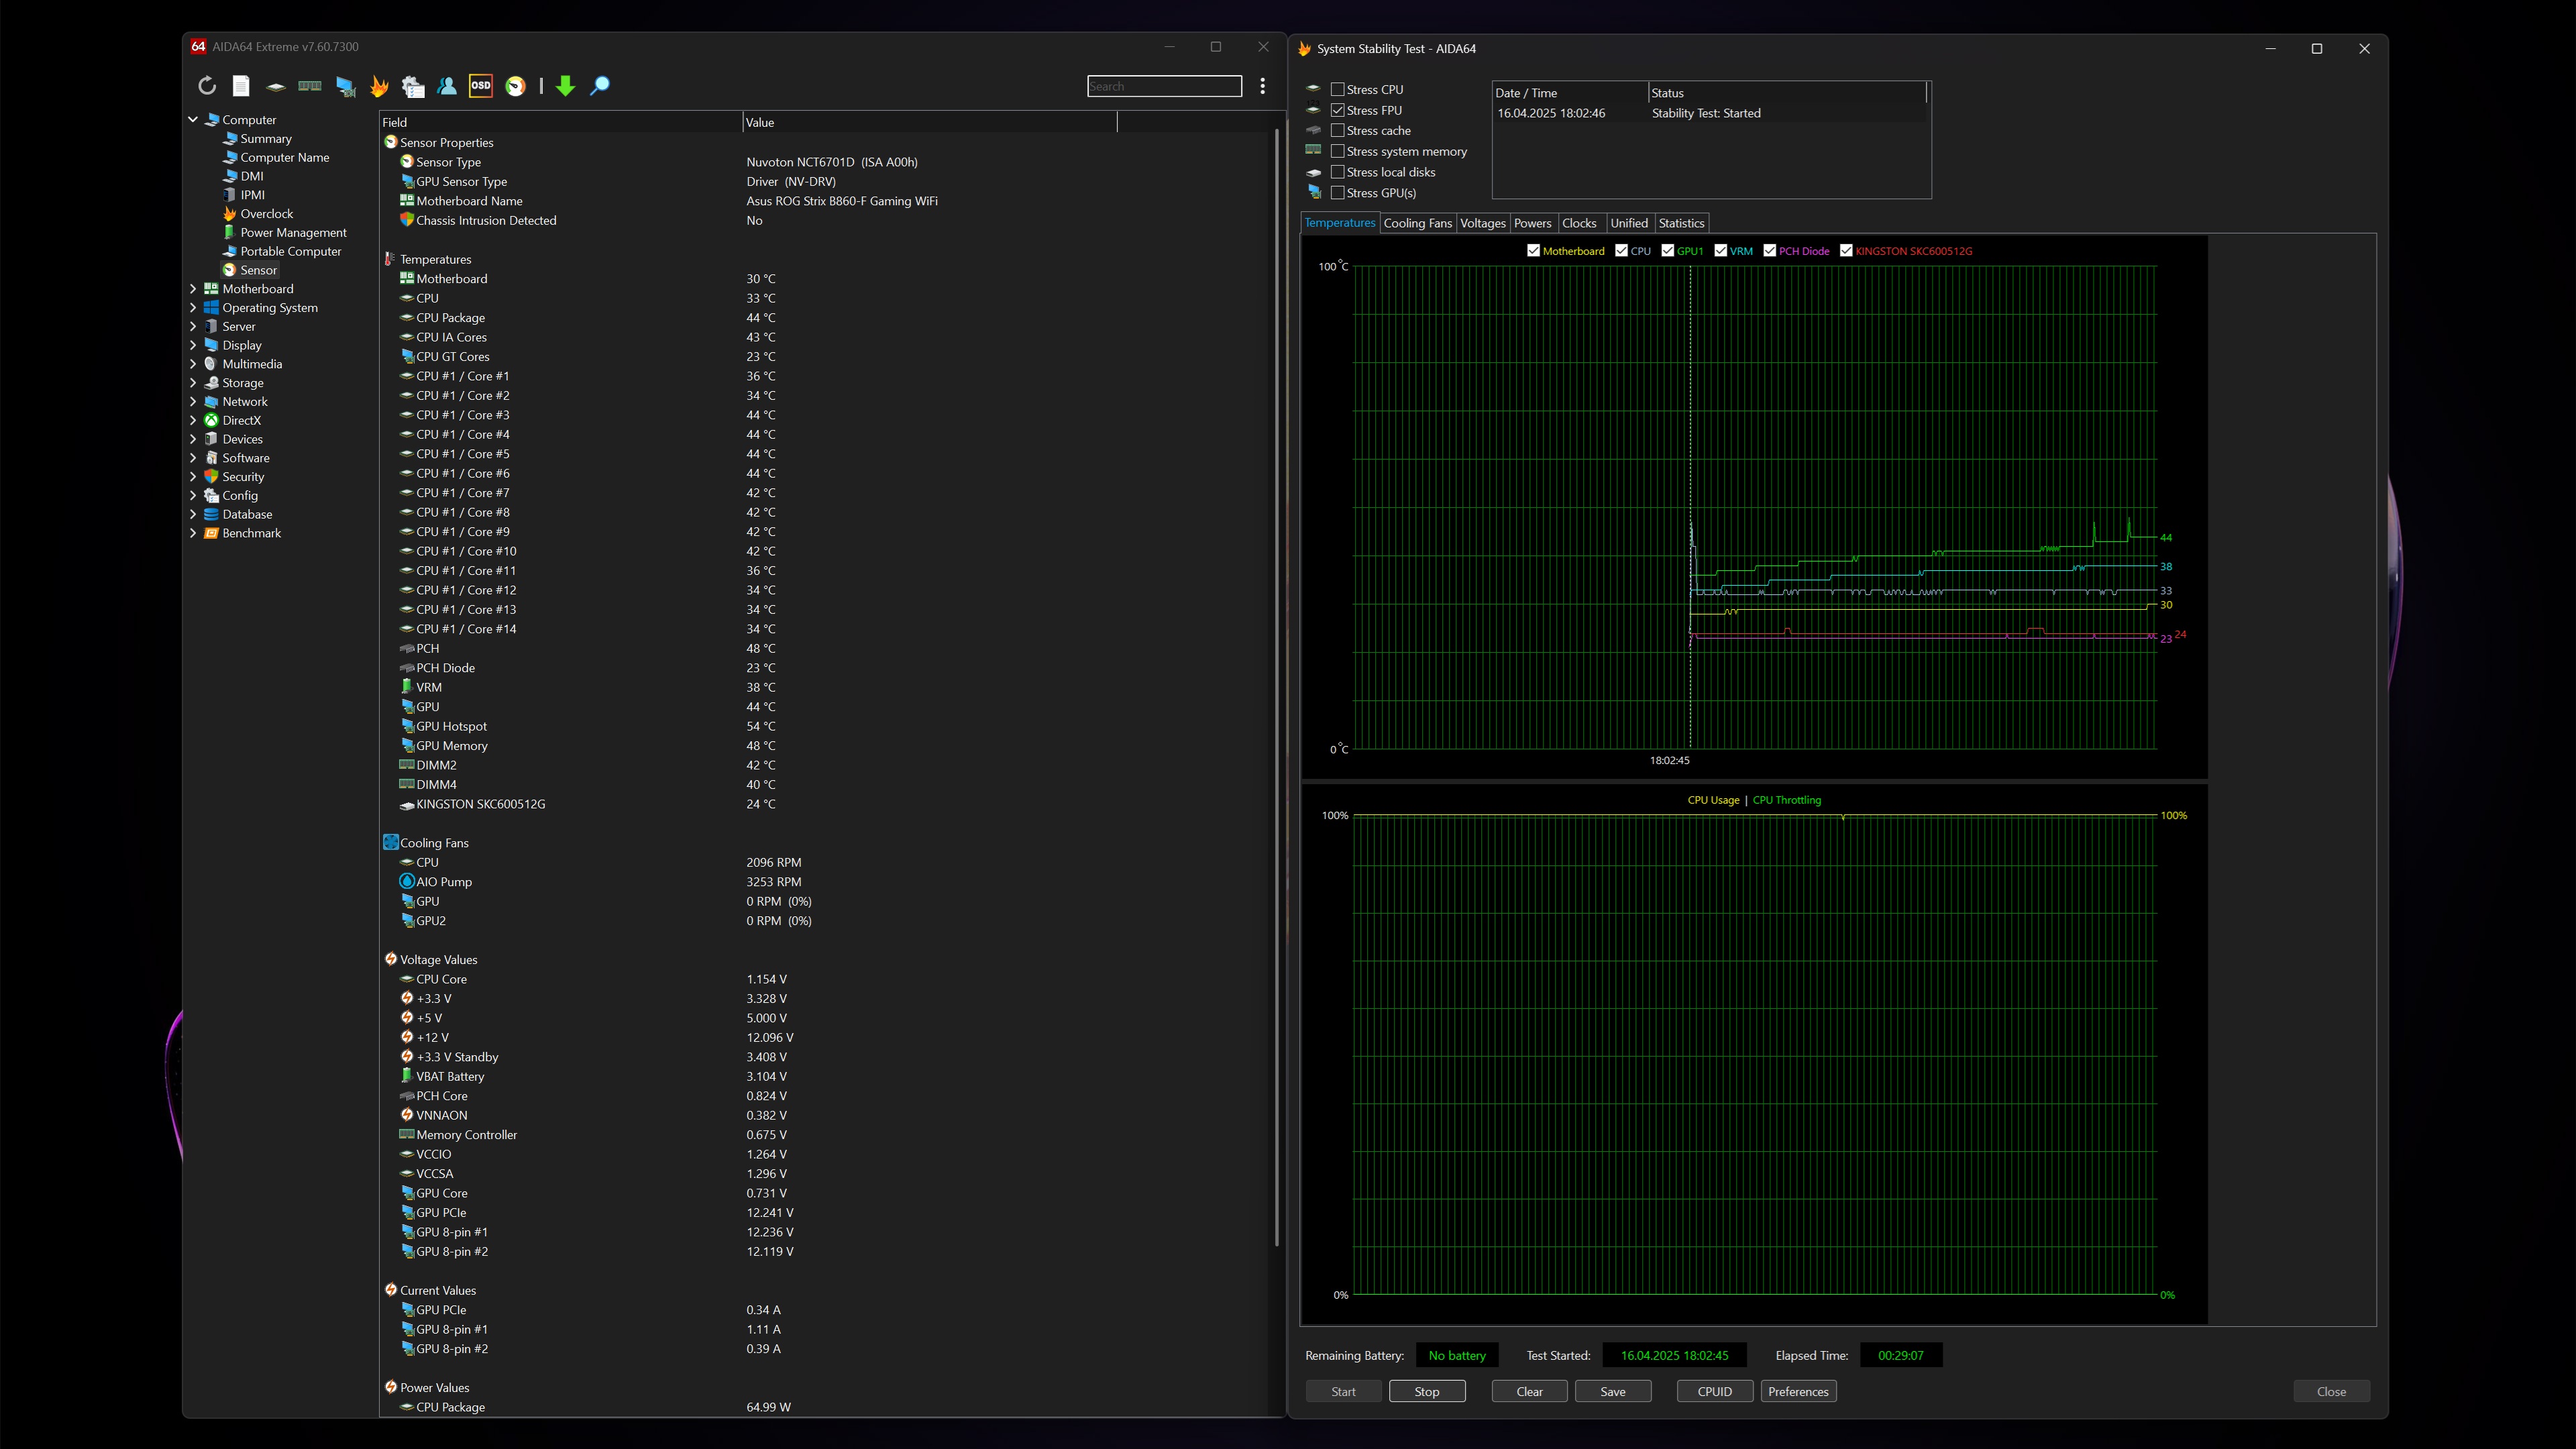The width and height of the screenshot is (2576, 1449).
Task: Click the Temperatures section header
Action: pyautogui.click(x=435, y=260)
